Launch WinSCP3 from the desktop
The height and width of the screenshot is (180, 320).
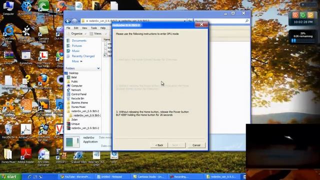(x=61, y=155)
